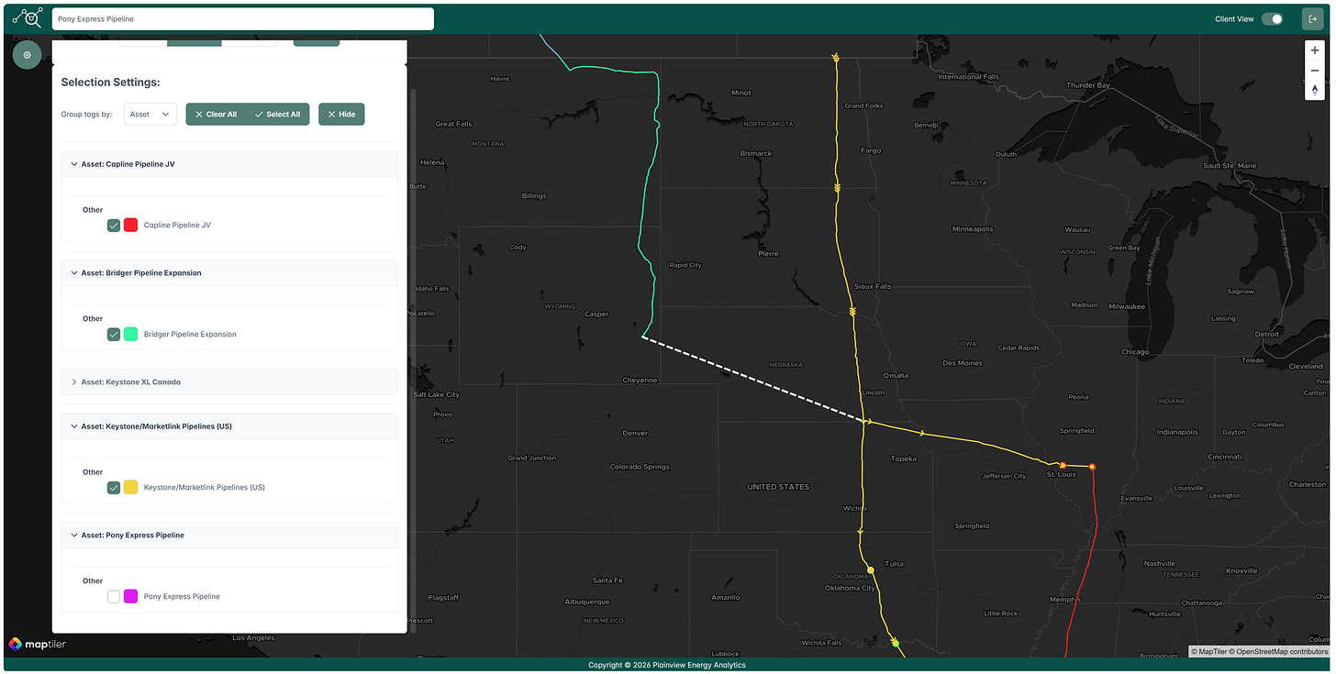Pick the magenta Pony Express Pipeline color swatch

point(131,596)
